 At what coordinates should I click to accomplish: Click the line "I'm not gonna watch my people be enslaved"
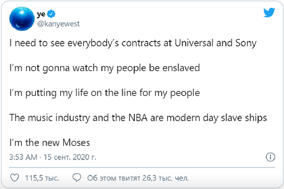(105, 68)
